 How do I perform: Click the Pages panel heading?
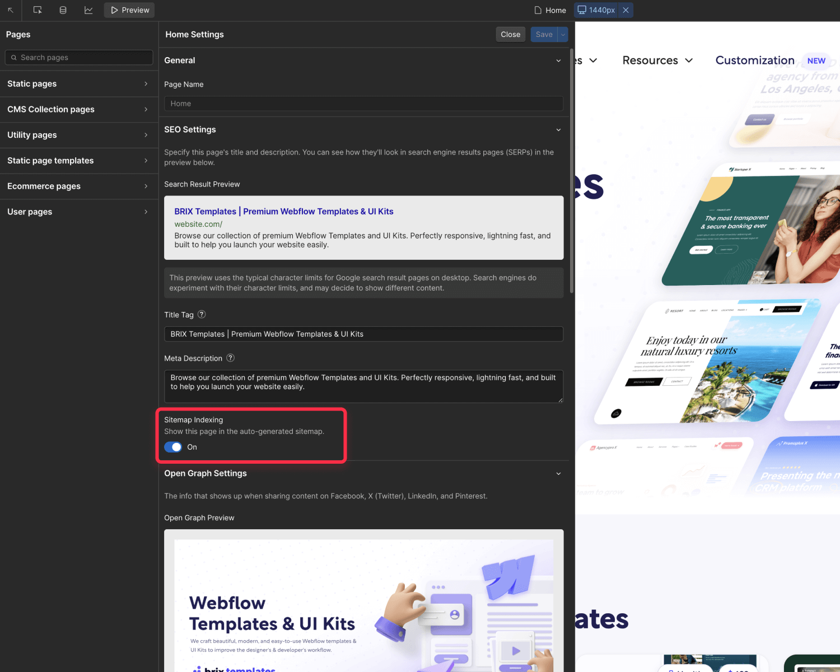pos(18,34)
